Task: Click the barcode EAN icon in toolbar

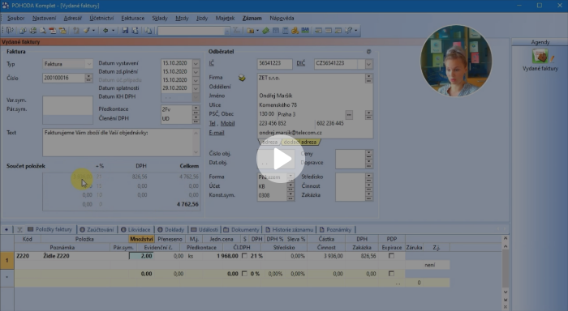Action: point(305,31)
